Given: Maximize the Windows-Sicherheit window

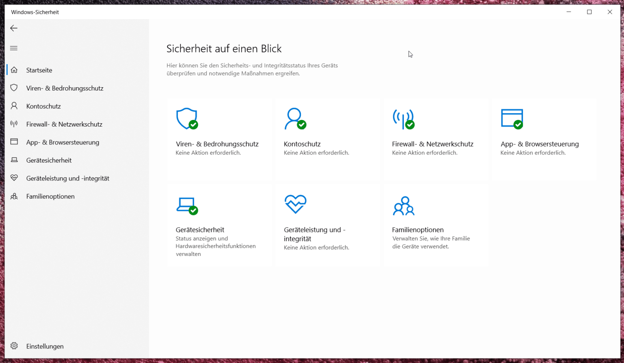Looking at the screenshot, I should tap(589, 12).
